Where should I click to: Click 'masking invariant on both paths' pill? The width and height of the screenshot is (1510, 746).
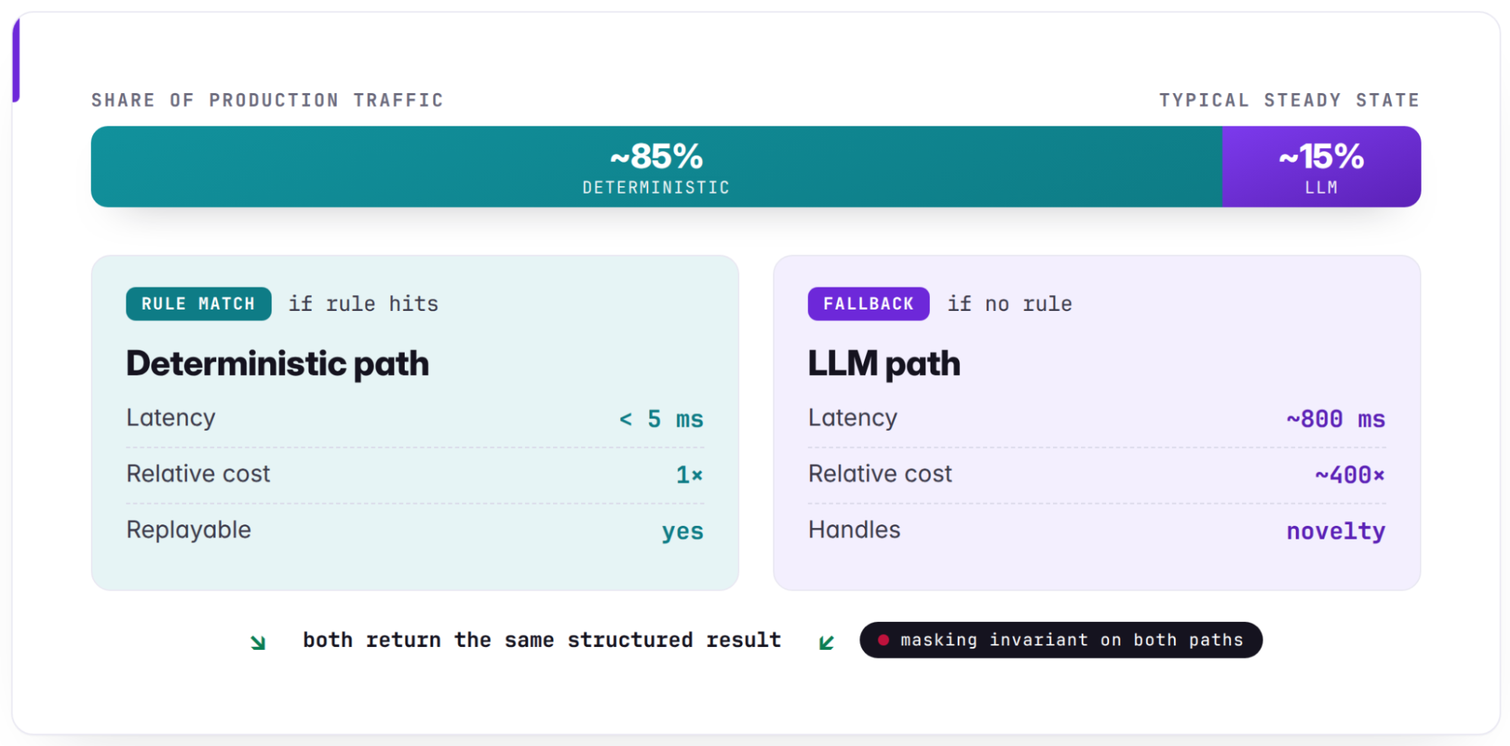pyautogui.click(x=1061, y=640)
